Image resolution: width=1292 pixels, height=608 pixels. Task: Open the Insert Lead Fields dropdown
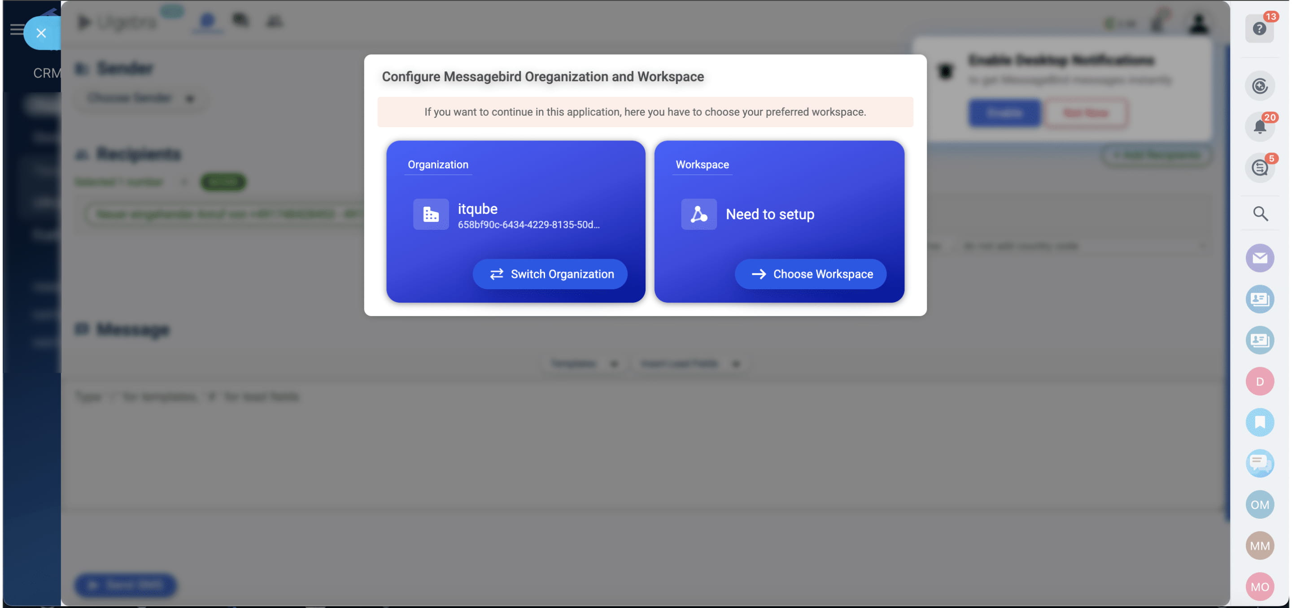click(x=690, y=364)
